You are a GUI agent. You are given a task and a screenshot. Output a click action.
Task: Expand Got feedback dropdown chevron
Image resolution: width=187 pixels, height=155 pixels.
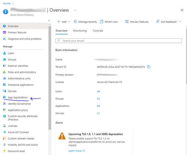click(x=180, y=22)
